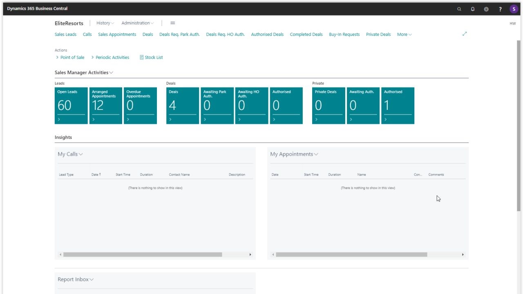Go to Sales Appointments

(x=117, y=35)
